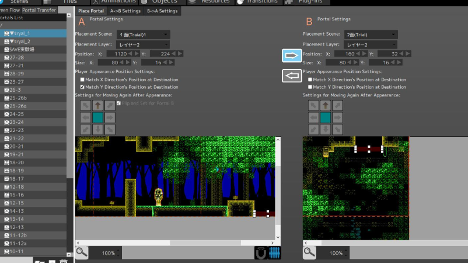Collapse the tryal_1 portal entry
468x263 pixels.
12,33
